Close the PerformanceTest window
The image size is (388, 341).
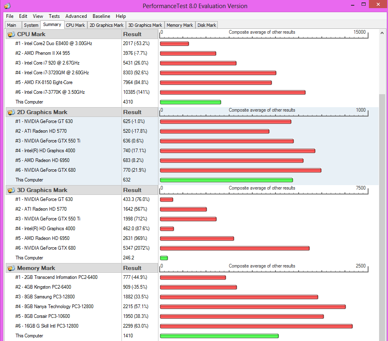tap(378, 4)
